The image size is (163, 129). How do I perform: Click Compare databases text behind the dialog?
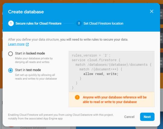click(x=33, y=128)
